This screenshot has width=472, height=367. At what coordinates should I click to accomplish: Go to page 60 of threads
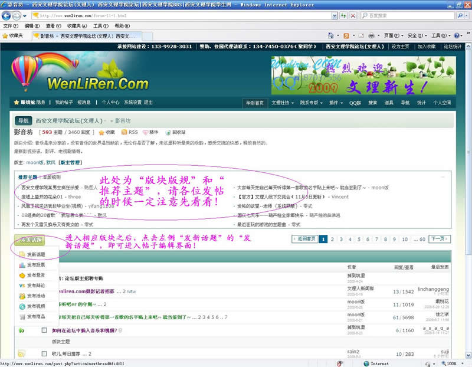(422, 240)
